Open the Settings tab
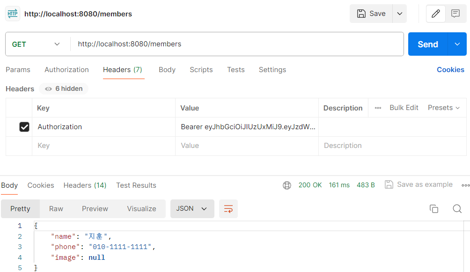The width and height of the screenshot is (470, 272). (x=272, y=70)
